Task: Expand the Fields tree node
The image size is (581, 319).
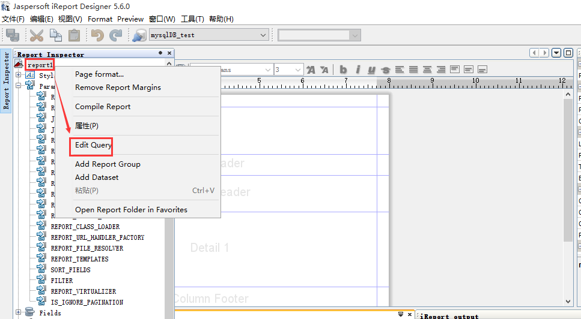Action: (x=18, y=312)
